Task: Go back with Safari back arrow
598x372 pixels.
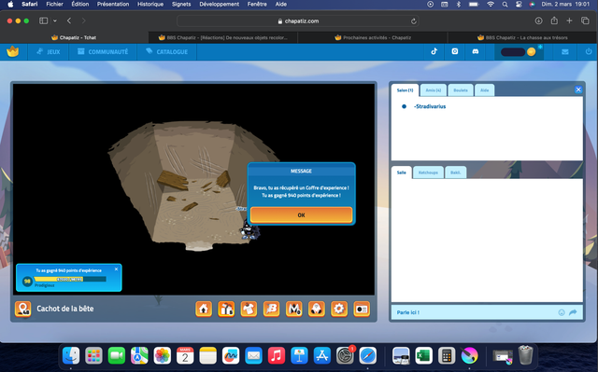Action: tap(69, 21)
